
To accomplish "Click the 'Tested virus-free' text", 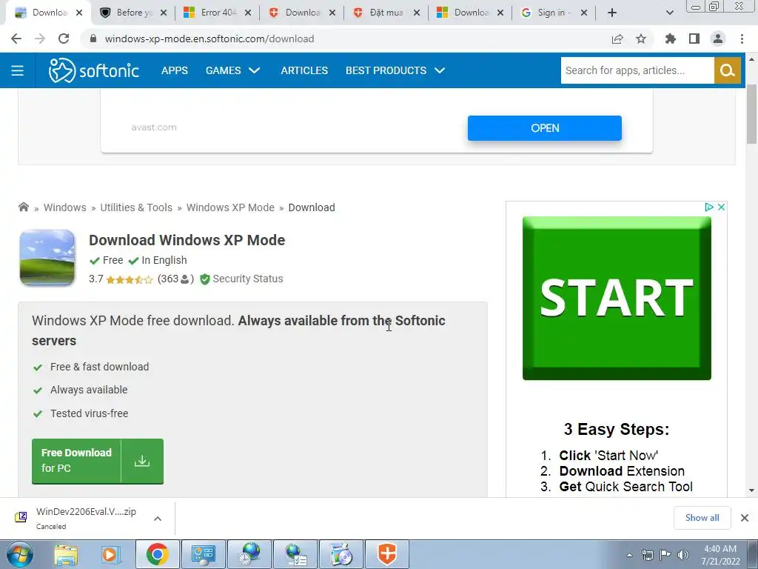I will coord(90,413).
